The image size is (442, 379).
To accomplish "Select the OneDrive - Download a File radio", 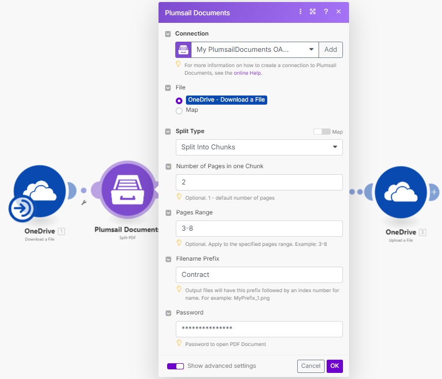I will pos(179,101).
